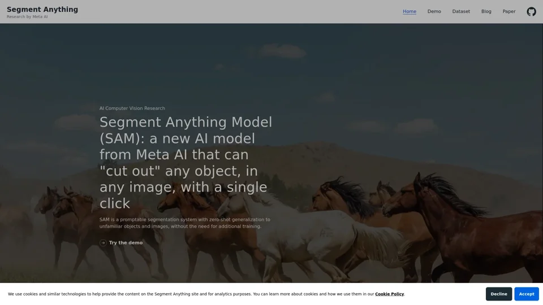Image resolution: width=543 pixels, height=305 pixels.
Task: Go to the Home nav link
Action: pos(410,11)
